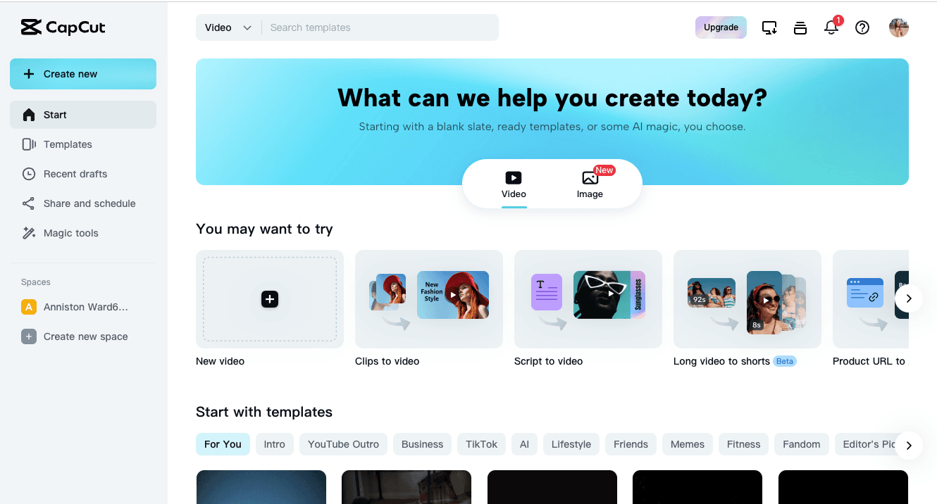Click the Upgrade button
The width and height of the screenshot is (937, 504).
coord(721,27)
